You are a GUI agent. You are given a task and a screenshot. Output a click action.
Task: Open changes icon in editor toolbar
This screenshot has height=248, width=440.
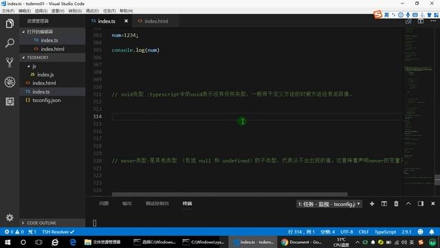coord(408,21)
